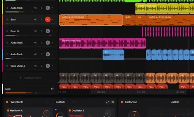194x117 pixels.
Task: Open the dropdown arrow on Drum Kit
Action: point(52,31)
